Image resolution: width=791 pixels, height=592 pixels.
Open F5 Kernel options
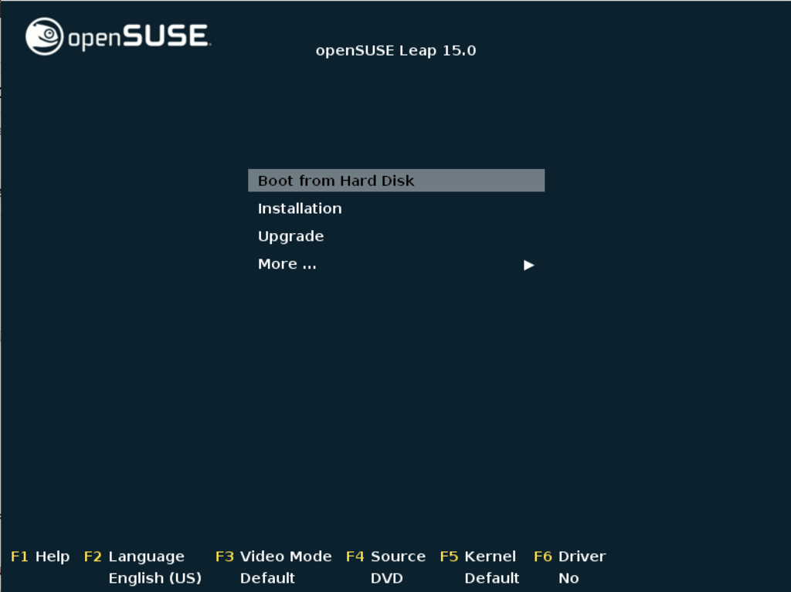pos(477,556)
